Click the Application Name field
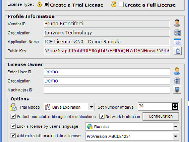This screenshot has width=189, height=142. pyautogui.click(x=107, y=42)
